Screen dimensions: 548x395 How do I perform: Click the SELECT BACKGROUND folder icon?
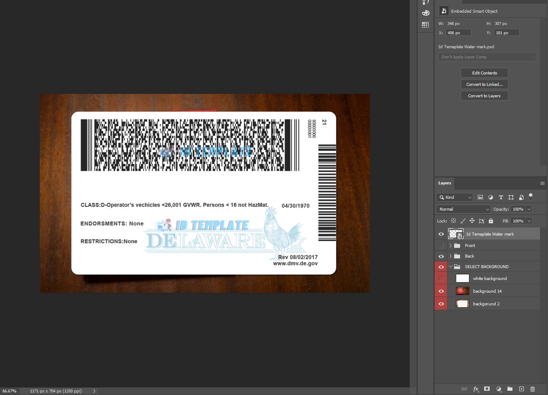click(457, 266)
